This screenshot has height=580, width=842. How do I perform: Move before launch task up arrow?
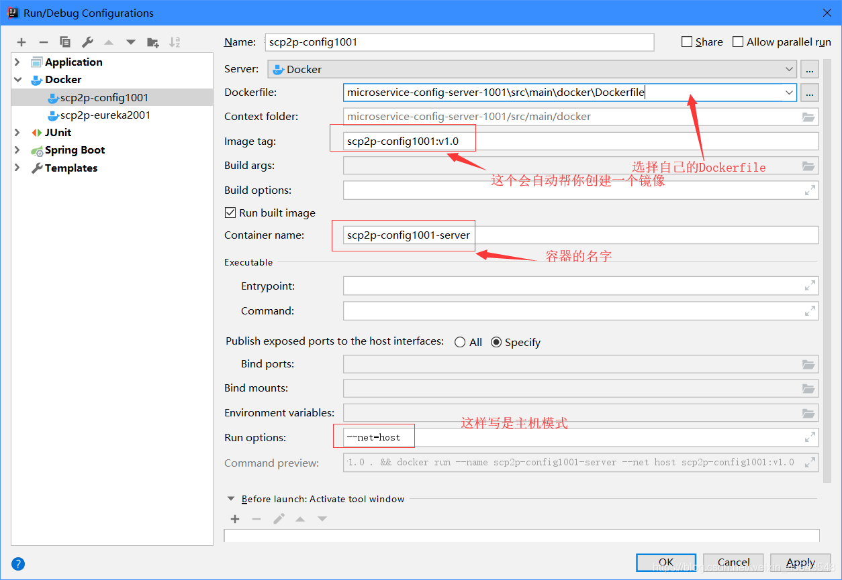[300, 519]
